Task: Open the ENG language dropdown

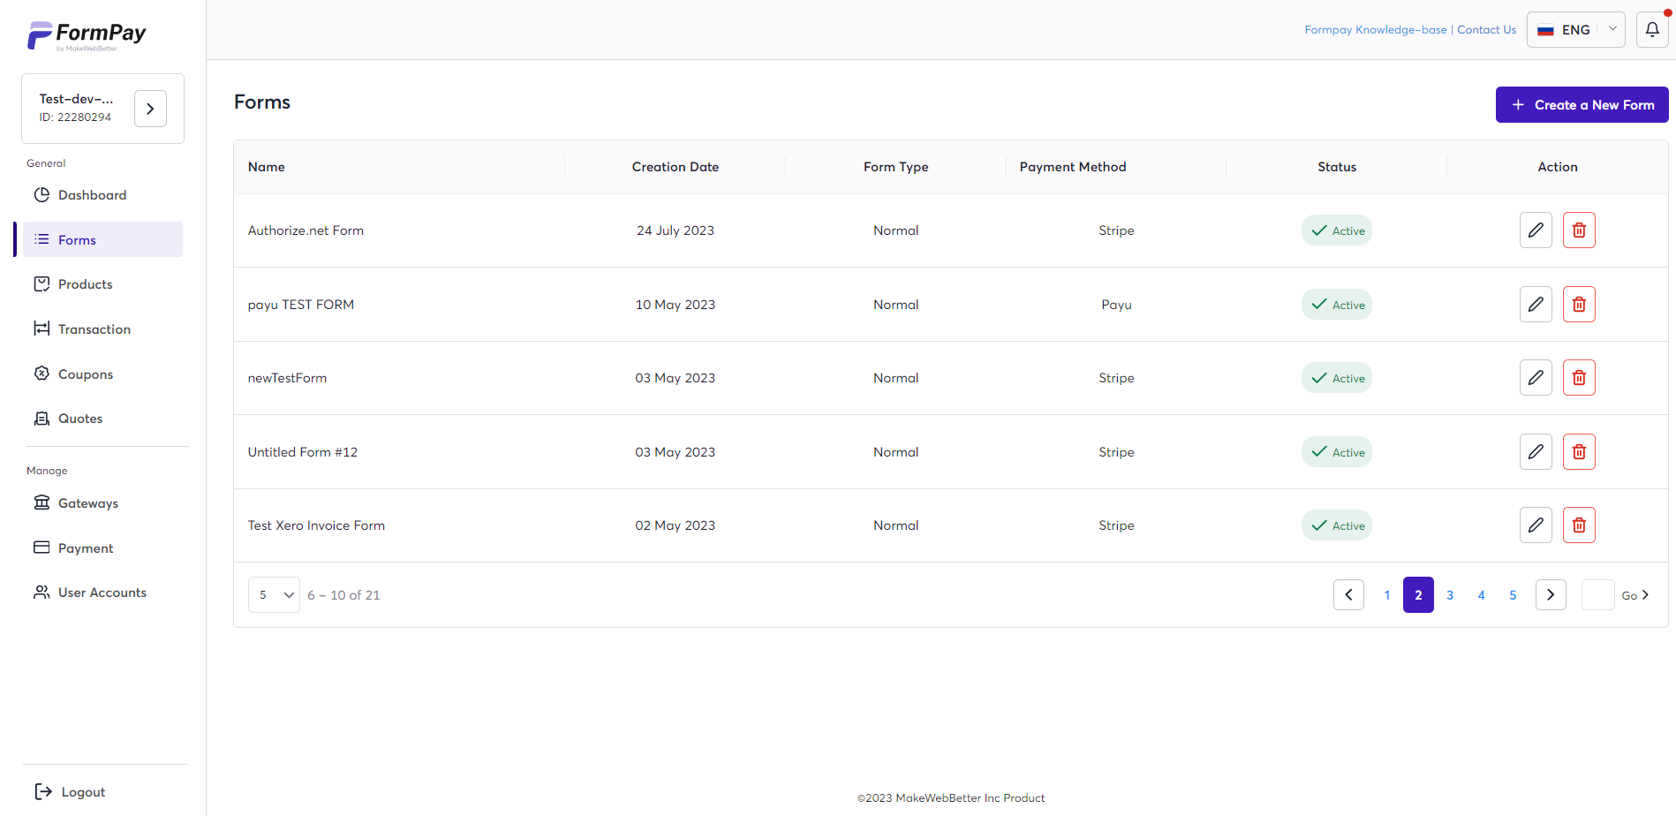Action: (x=1575, y=29)
